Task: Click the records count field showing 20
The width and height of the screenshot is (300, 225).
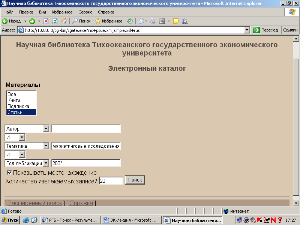Action: pos(111,181)
